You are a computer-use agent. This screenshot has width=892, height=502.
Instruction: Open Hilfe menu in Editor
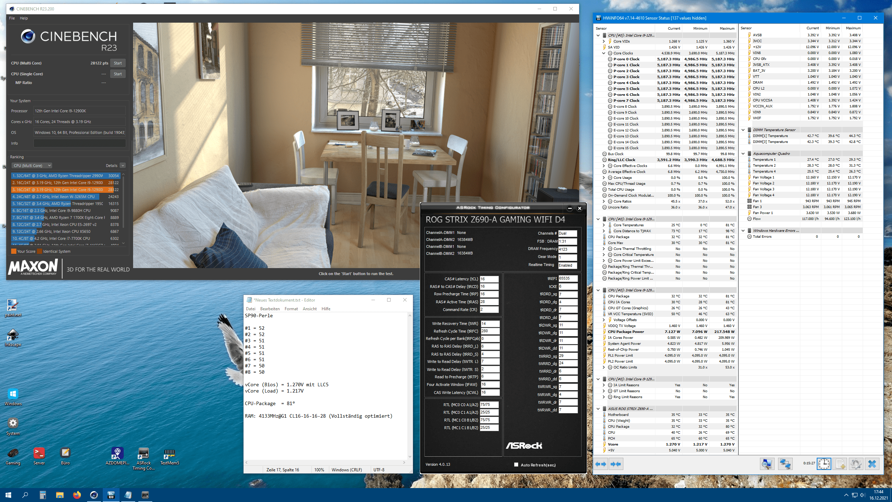326,309
